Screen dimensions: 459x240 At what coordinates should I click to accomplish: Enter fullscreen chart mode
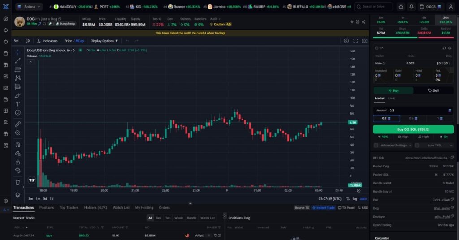point(355,41)
